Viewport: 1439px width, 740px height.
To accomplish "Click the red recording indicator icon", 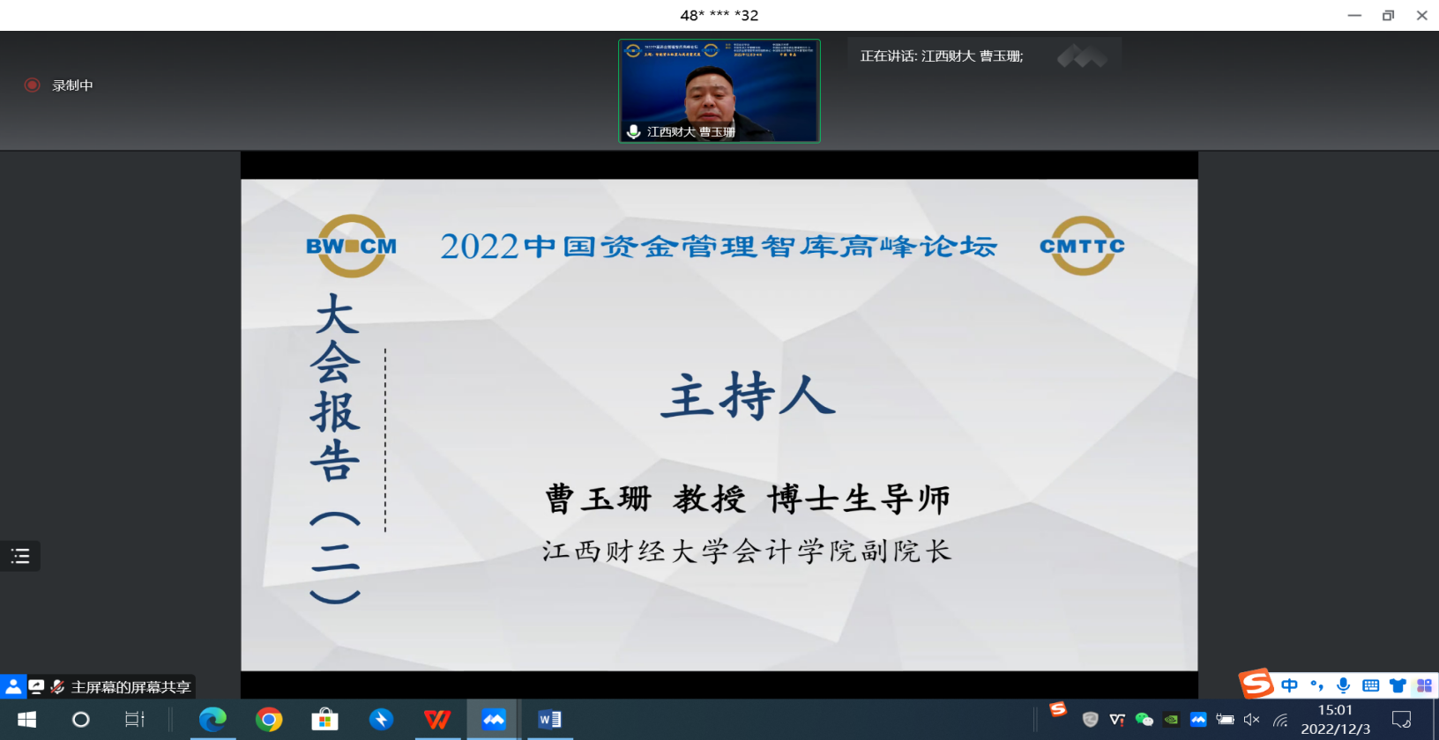I will [33, 85].
